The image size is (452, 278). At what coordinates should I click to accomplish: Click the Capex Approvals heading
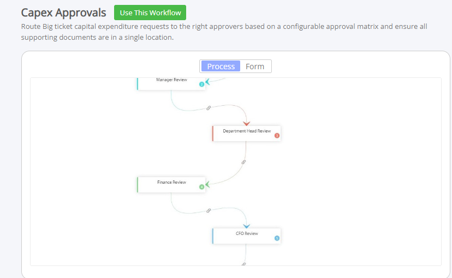[x=63, y=13]
